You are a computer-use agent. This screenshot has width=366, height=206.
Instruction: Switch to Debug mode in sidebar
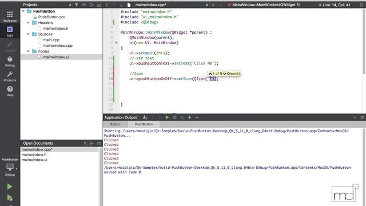10,61
